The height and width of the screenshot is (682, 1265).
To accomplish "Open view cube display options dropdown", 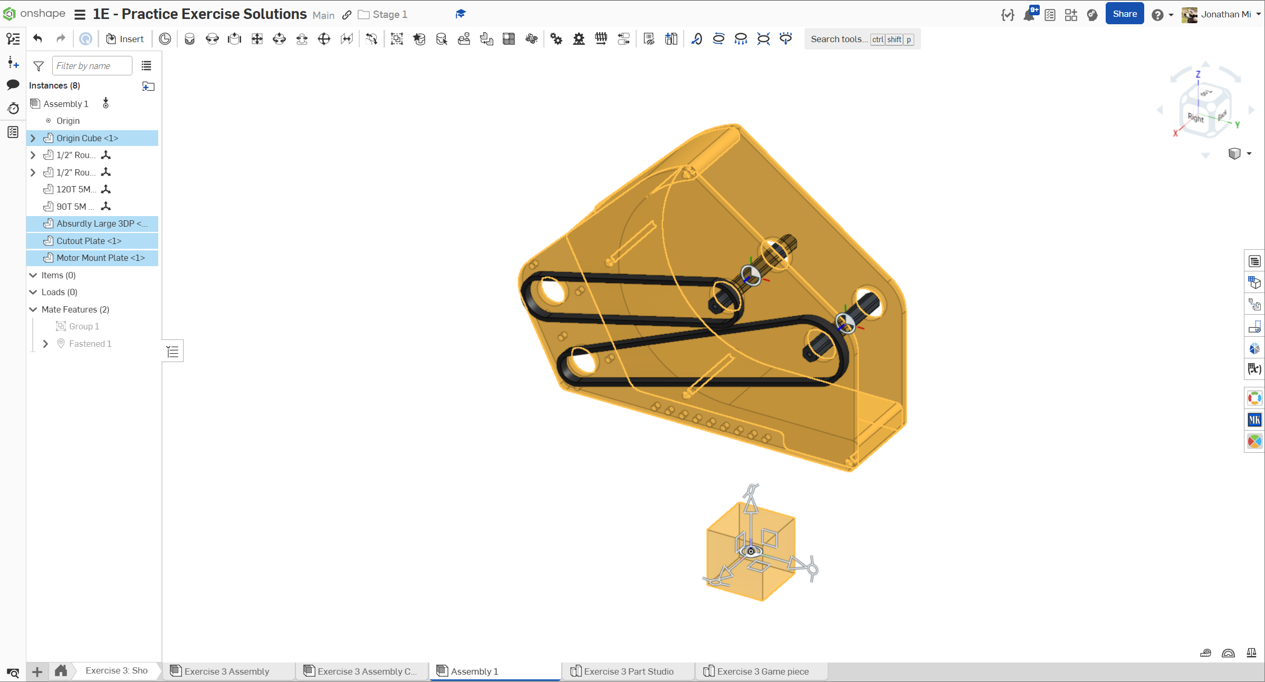I will coord(1249,153).
